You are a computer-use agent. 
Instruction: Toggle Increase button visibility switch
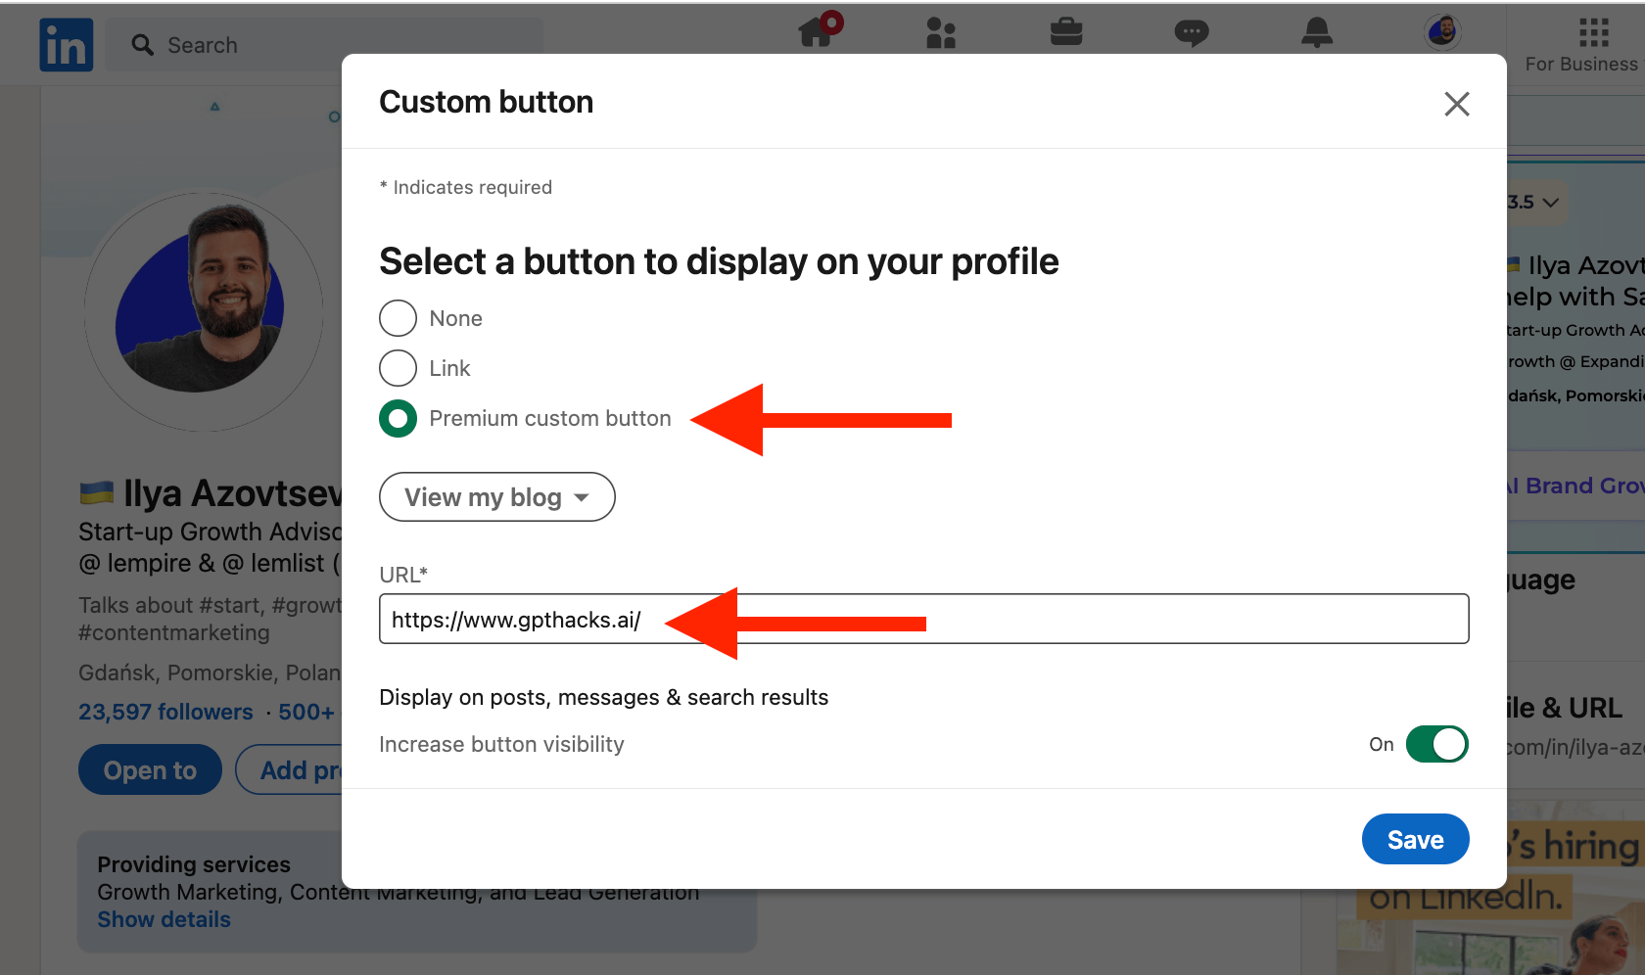coord(1436,744)
